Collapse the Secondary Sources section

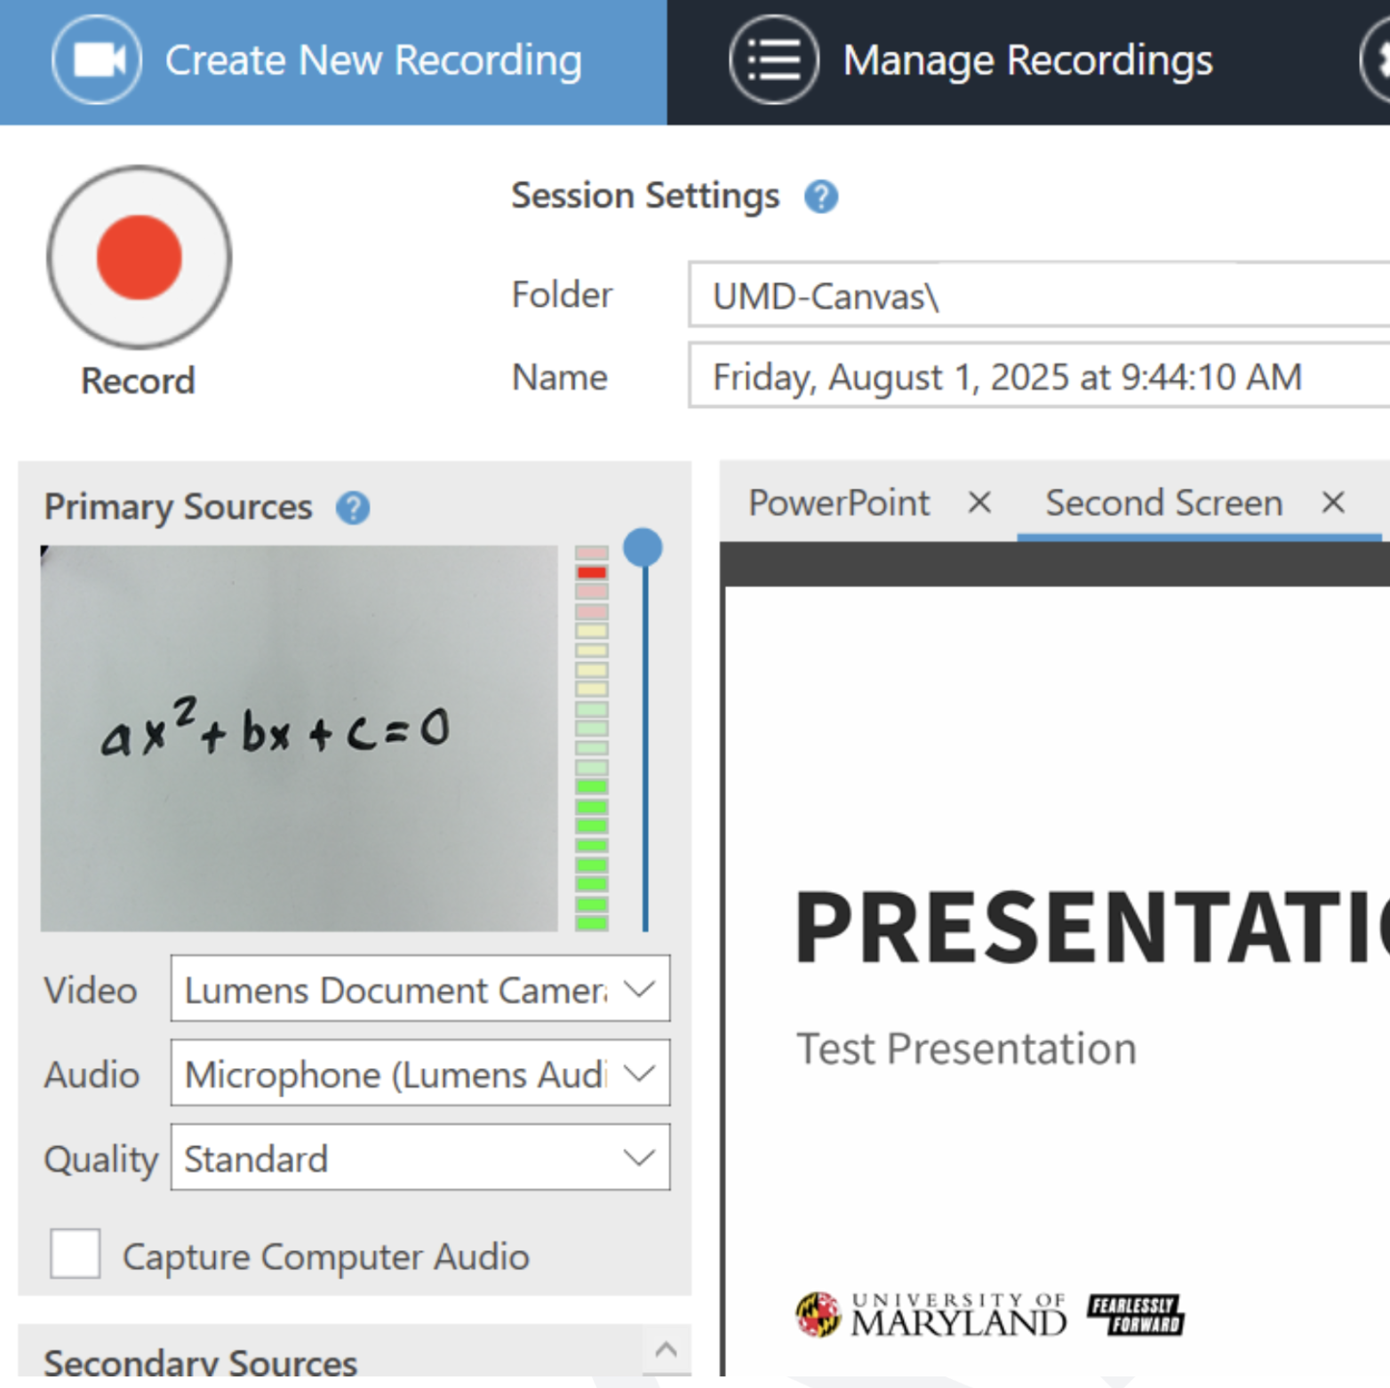point(666,1350)
